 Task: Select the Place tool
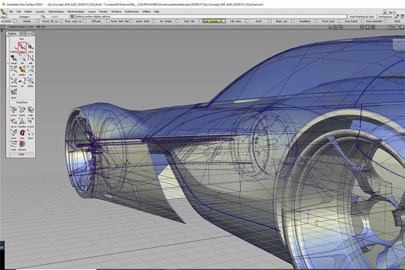pyautogui.click(x=31, y=134)
